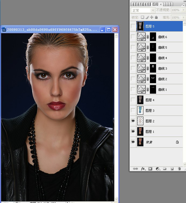
Task: Click the 曲线 2 layer mask thumbnail
Action: pos(153,79)
